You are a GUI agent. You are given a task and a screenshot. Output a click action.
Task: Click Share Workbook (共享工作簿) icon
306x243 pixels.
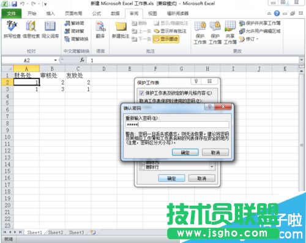click(230, 32)
